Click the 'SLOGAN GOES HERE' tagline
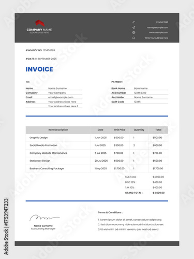The height and width of the screenshot is (259, 194). tap(39, 33)
